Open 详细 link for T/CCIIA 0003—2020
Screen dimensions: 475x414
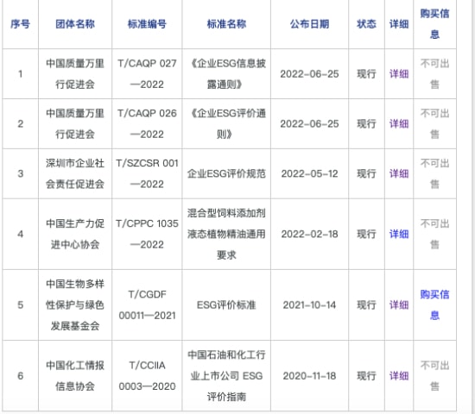(399, 376)
